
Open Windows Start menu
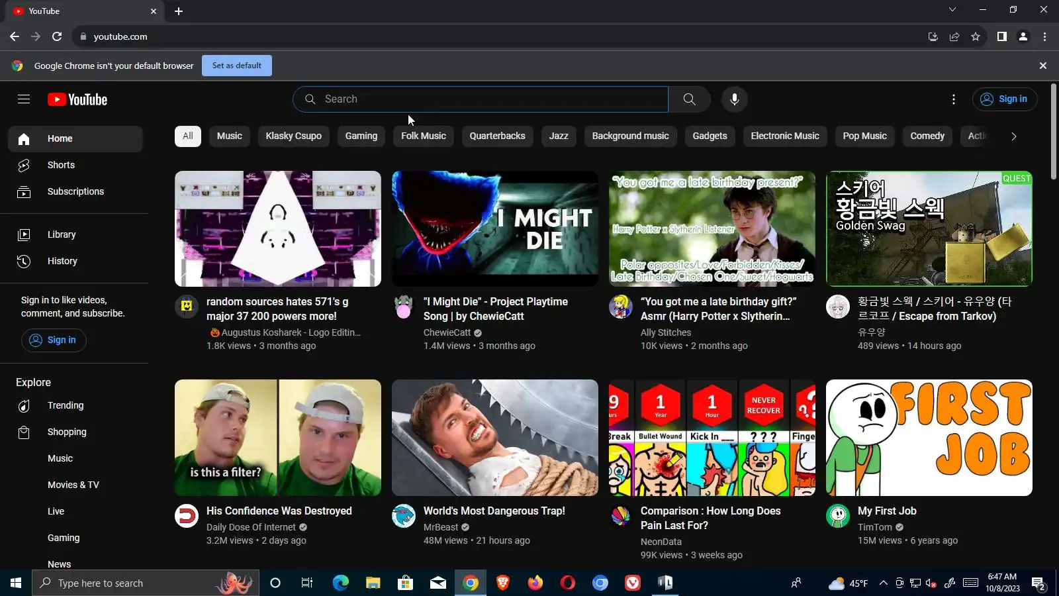point(16,583)
